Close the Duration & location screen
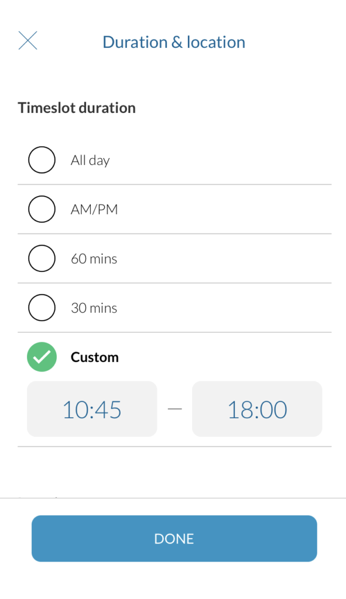Viewport: 346px width, 599px height. (28, 40)
